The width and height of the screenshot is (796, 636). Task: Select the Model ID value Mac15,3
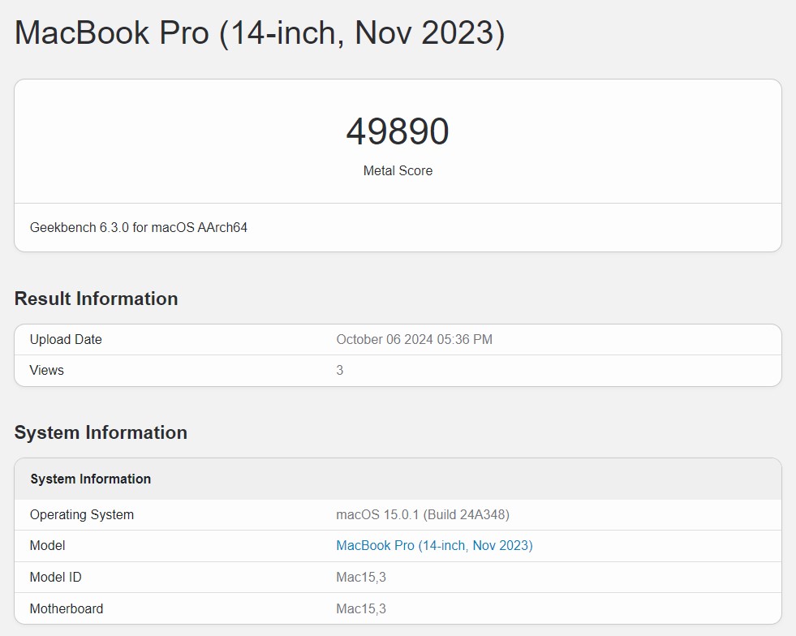click(361, 577)
